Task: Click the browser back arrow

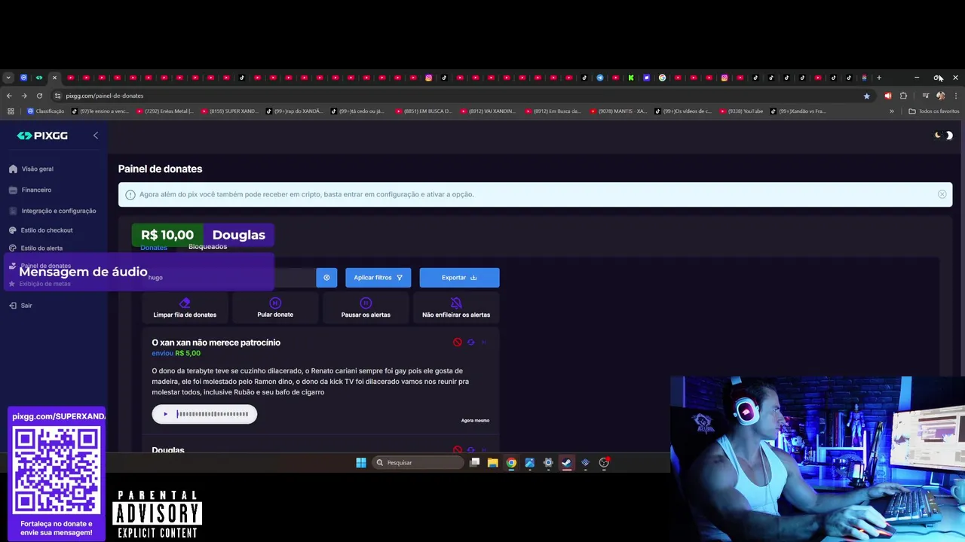Action: pyautogui.click(x=9, y=96)
